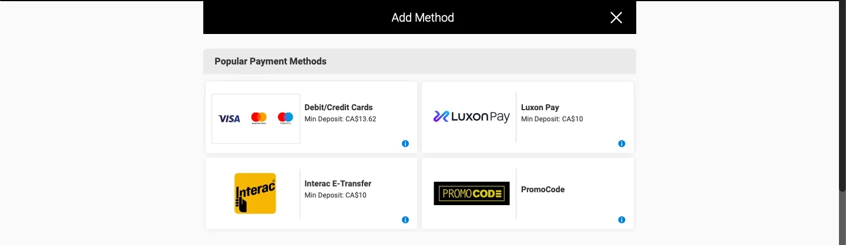Image resolution: width=846 pixels, height=245 pixels.
Task: Choose the Interac E-Transfer label
Action: click(x=338, y=183)
